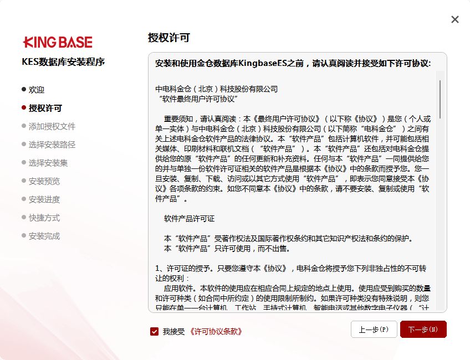The height and width of the screenshot is (360, 470).
Task: Select the 快捷方式 step
Action: (x=44, y=218)
